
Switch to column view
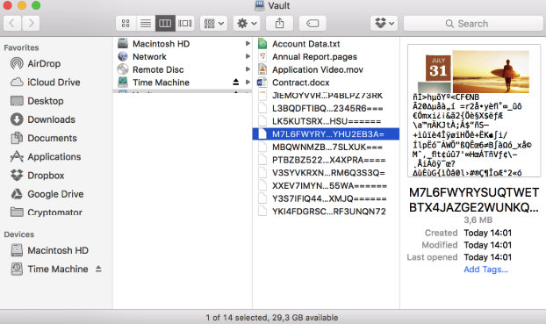pyautogui.click(x=165, y=24)
